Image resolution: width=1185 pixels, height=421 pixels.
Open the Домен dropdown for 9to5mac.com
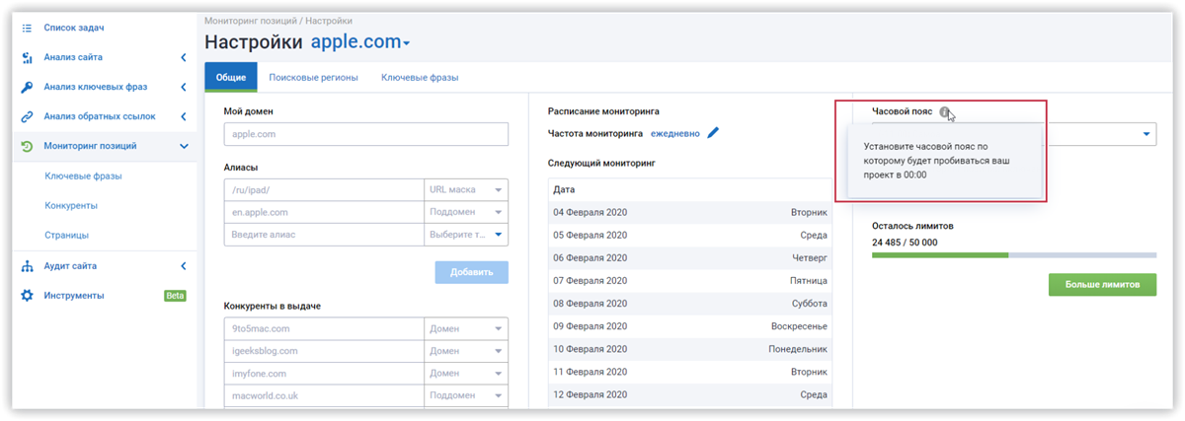pos(466,328)
